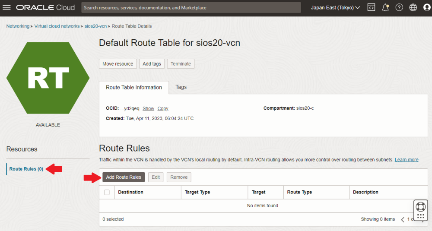Open the user profile avatar

coord(427,7)
